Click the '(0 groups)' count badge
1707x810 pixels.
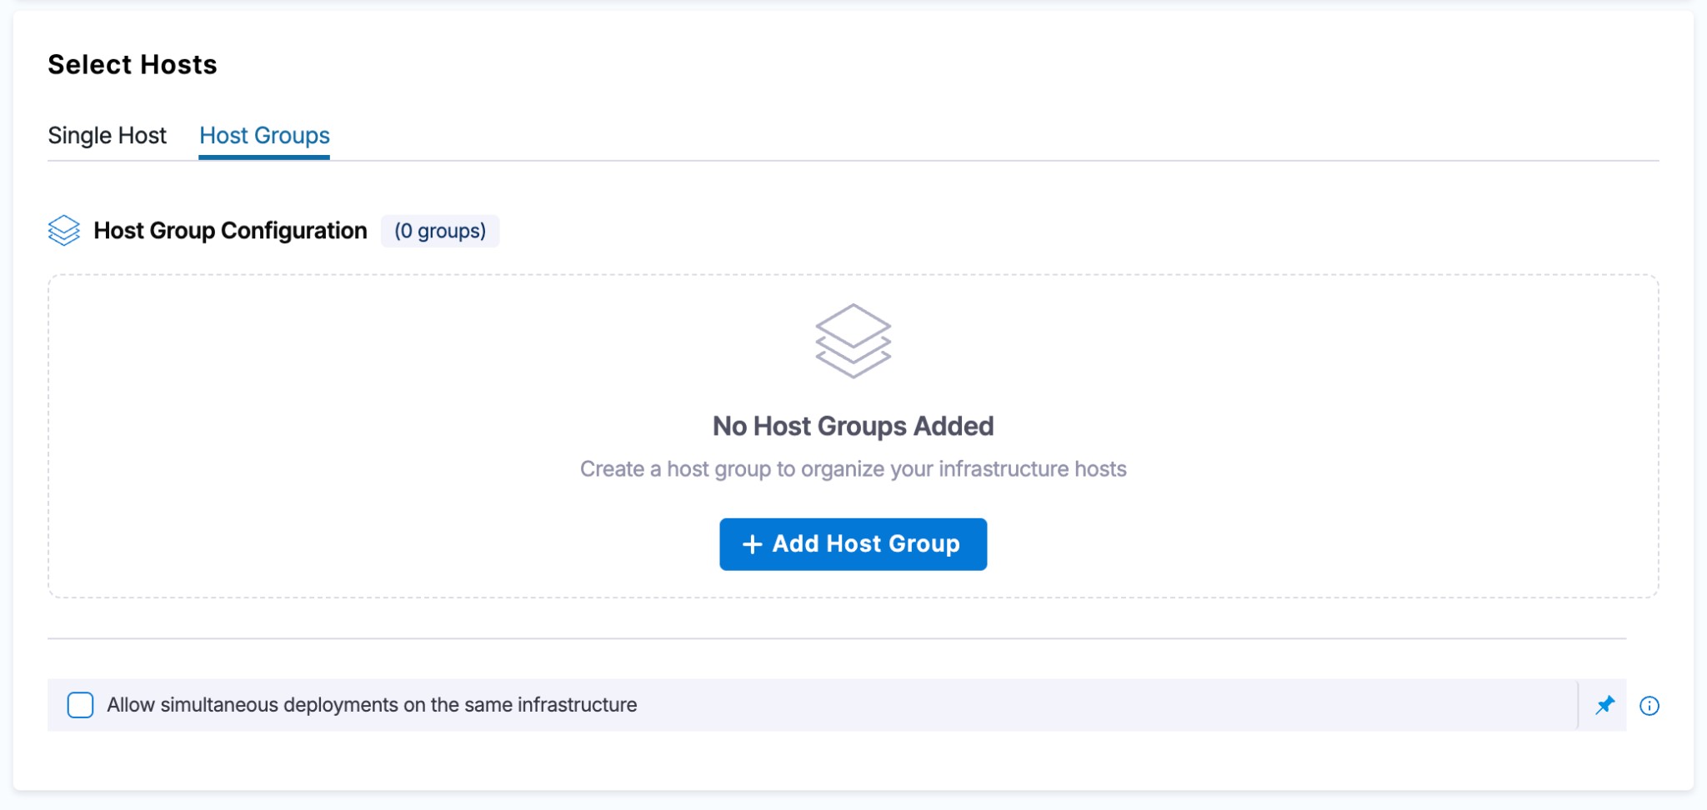tap(439, 231)
